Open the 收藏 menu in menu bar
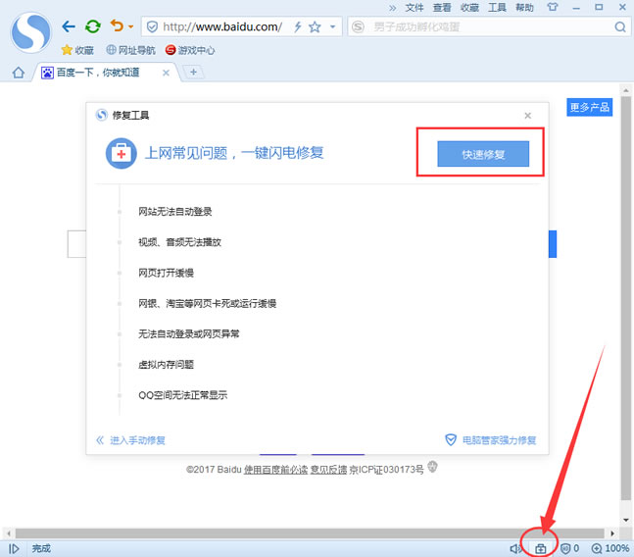Image resolution: width=634 pixels, height=557 pixels. (469, 8)
